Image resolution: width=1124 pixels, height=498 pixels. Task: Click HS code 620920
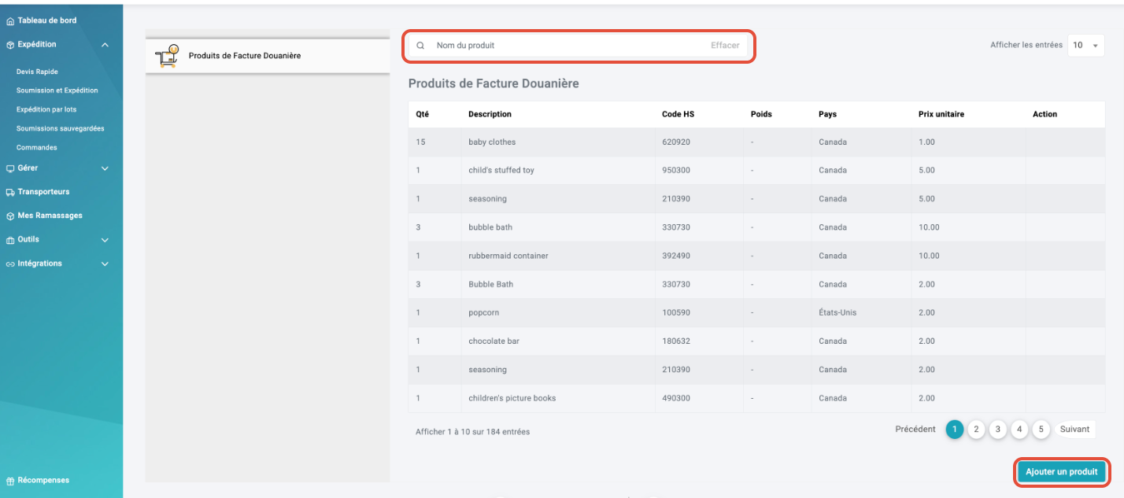coord(676,142)
